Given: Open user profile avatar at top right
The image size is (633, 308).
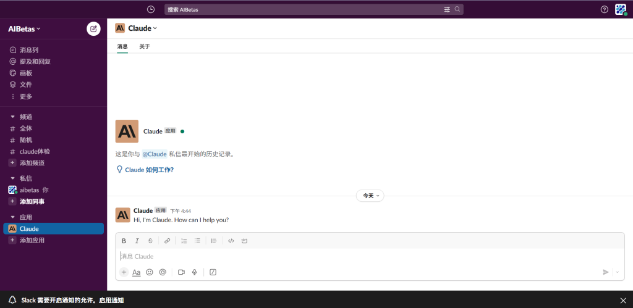Looking at the screenshot, I should (621, 9).
